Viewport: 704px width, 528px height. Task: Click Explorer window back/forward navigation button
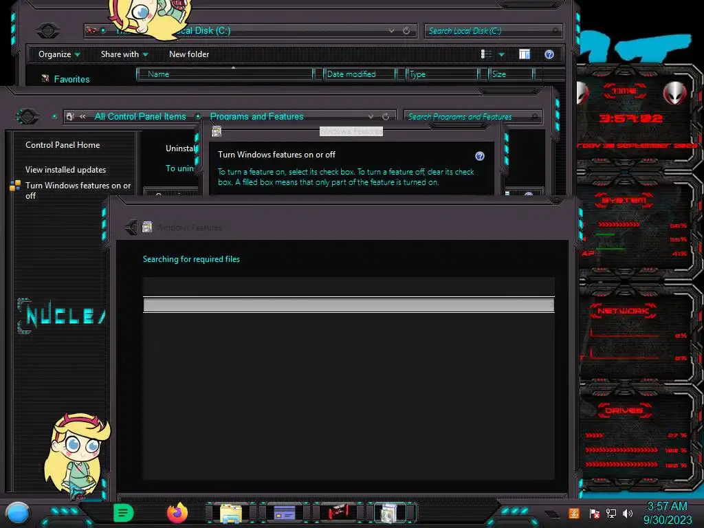[x=47, y=30]
